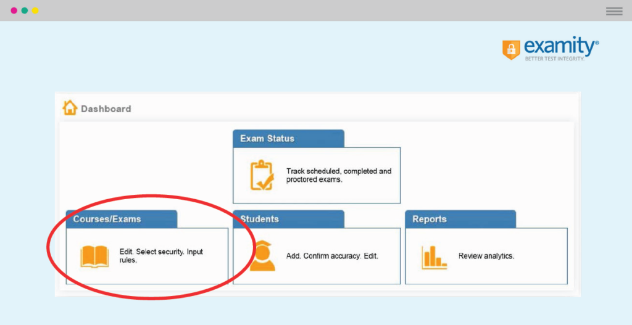
Task: Click the Dashboard heading text
Action: (x=106, y=109)
